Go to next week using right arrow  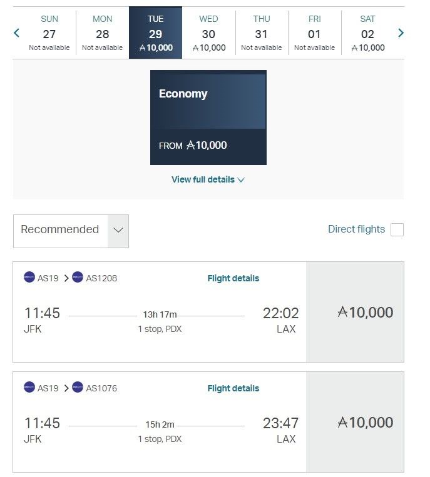click(401, 33)
